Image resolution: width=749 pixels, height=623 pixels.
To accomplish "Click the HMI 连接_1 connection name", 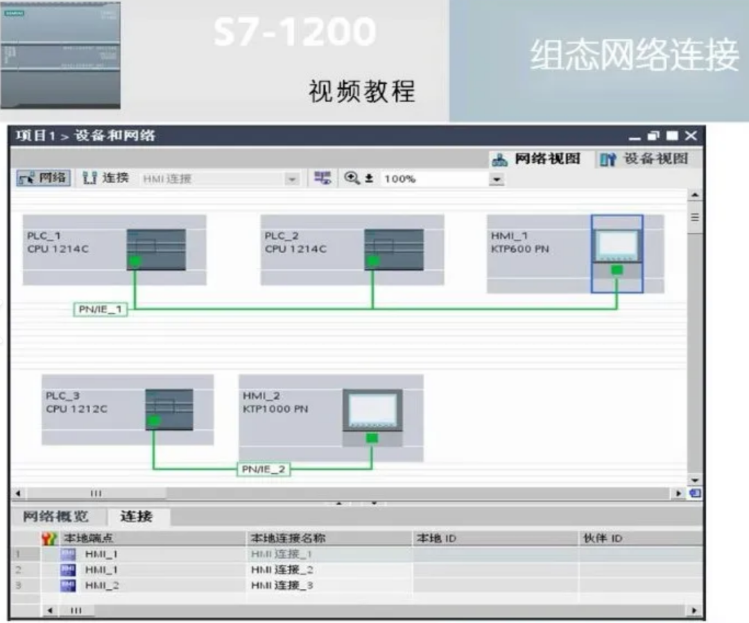I will click(x=282, y=554).
